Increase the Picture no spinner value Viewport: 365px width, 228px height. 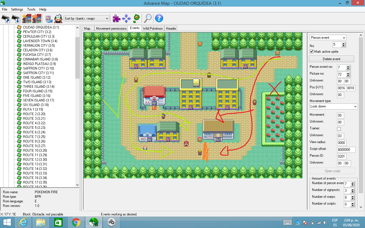pos(348,73)
